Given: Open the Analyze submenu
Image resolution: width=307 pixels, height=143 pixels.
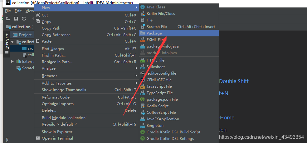Looking at the screenshot, I should coord(86,68).
